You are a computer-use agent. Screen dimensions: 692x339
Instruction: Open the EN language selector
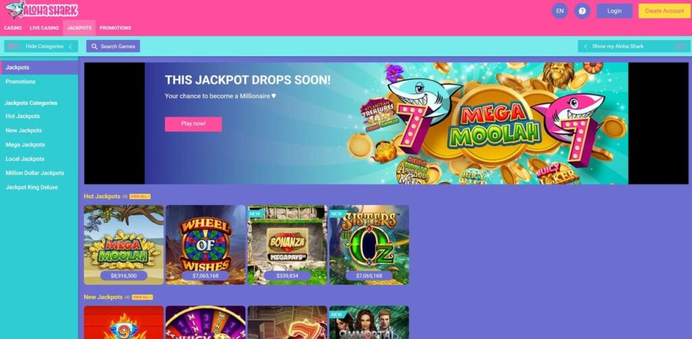click(x=560, y=11)
